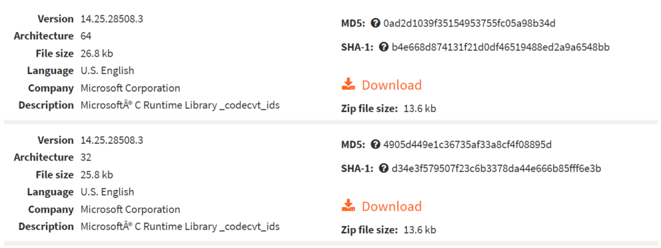Click the download icon for 64-bit version
Viewport: 661px width, 248px height.
click(349, 84)
